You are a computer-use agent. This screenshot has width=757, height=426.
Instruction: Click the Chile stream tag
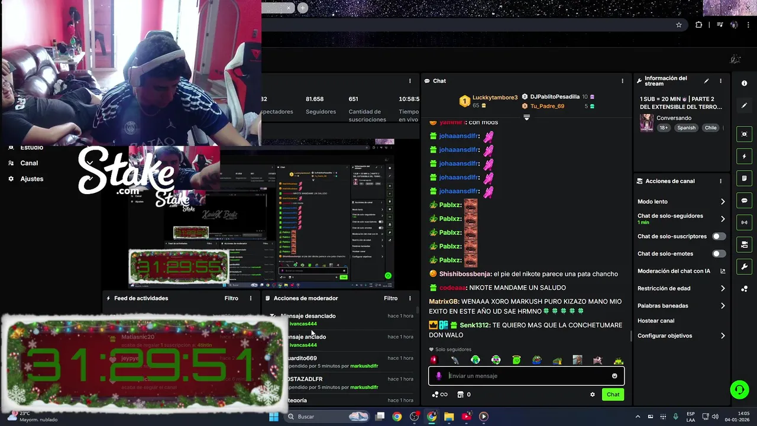click(710, 128)
